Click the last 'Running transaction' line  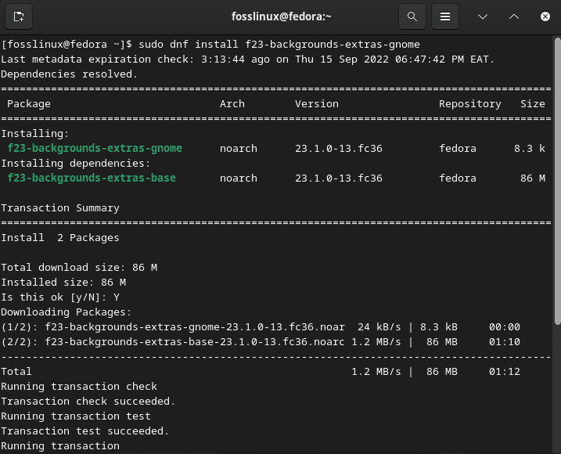(60, 446)
